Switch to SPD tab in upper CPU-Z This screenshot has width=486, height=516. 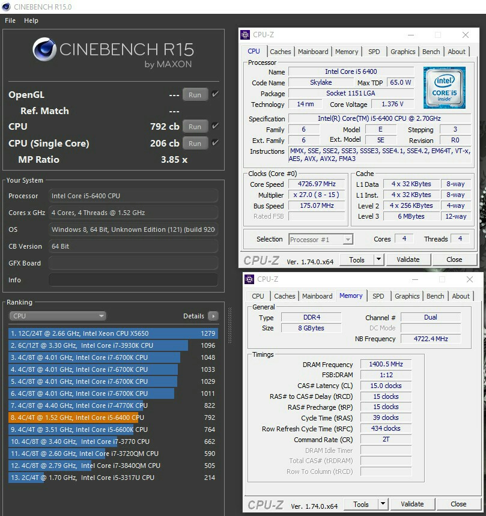coord(374,52)
